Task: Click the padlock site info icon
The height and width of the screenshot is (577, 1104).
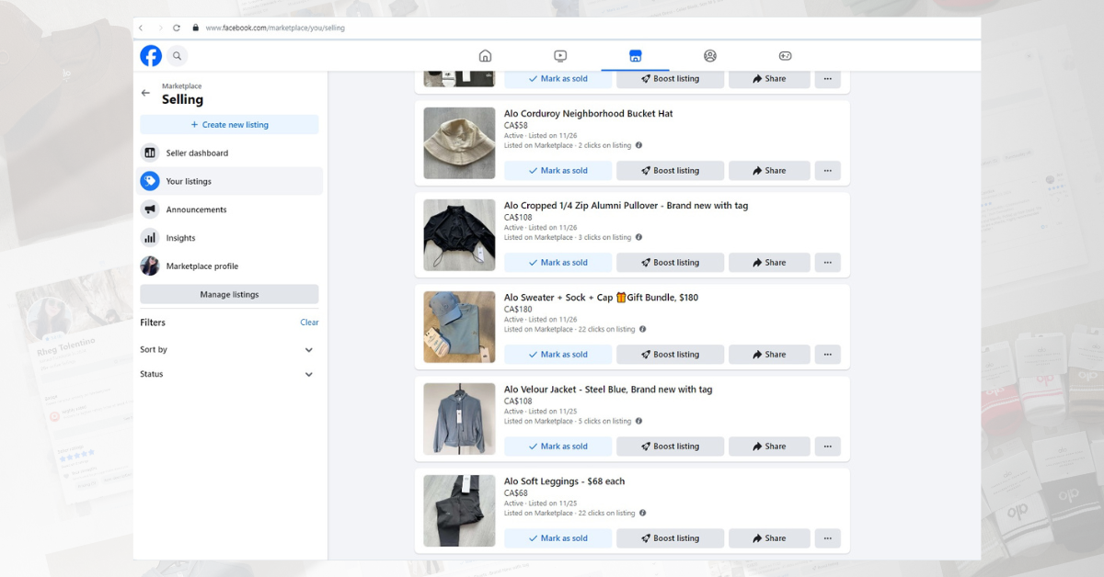Action: (x=195, y=28)
